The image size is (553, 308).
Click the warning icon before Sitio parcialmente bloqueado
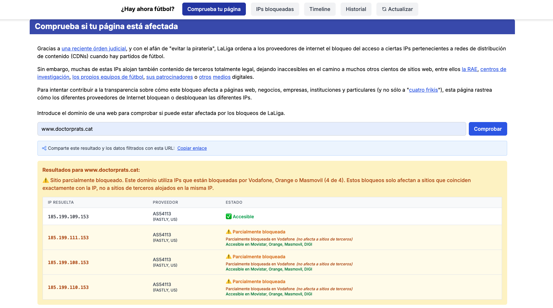coord(45,180)
